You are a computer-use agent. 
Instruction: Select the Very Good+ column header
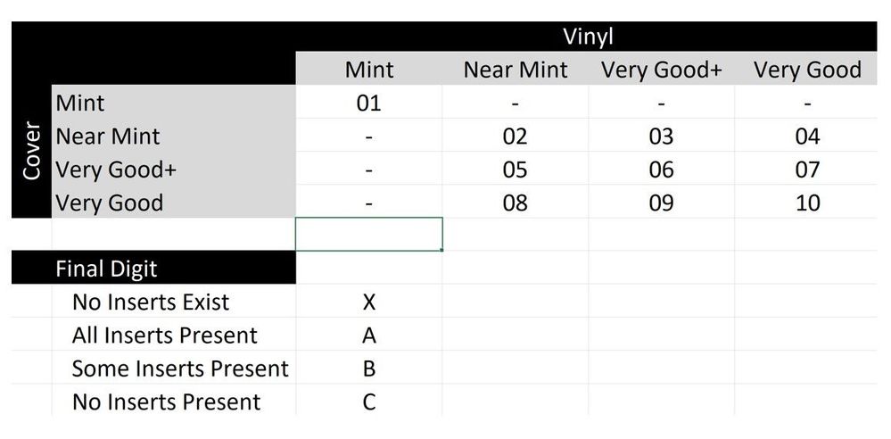click(661, 70)
